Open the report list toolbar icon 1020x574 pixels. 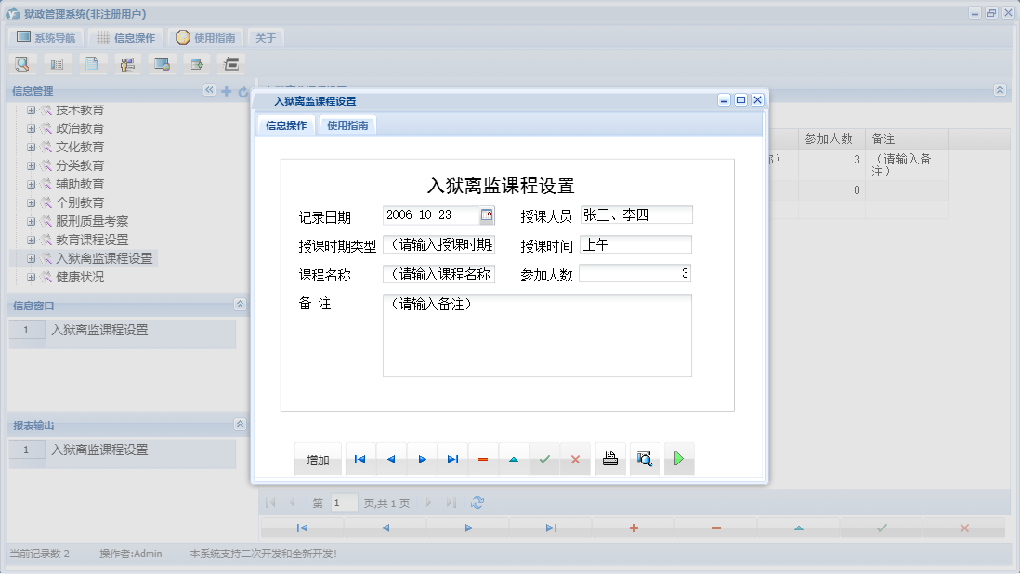58,63
